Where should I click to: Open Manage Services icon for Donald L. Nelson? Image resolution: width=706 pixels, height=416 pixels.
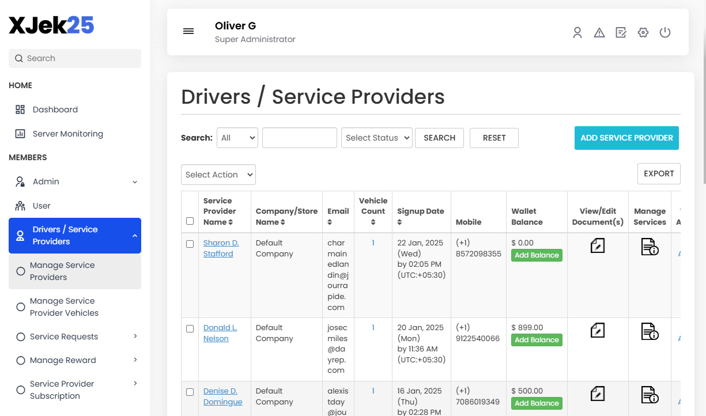(650, 331)
